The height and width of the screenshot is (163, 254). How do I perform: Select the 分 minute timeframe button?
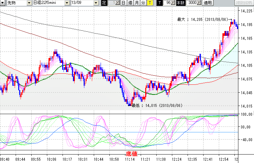coord(143,3)
